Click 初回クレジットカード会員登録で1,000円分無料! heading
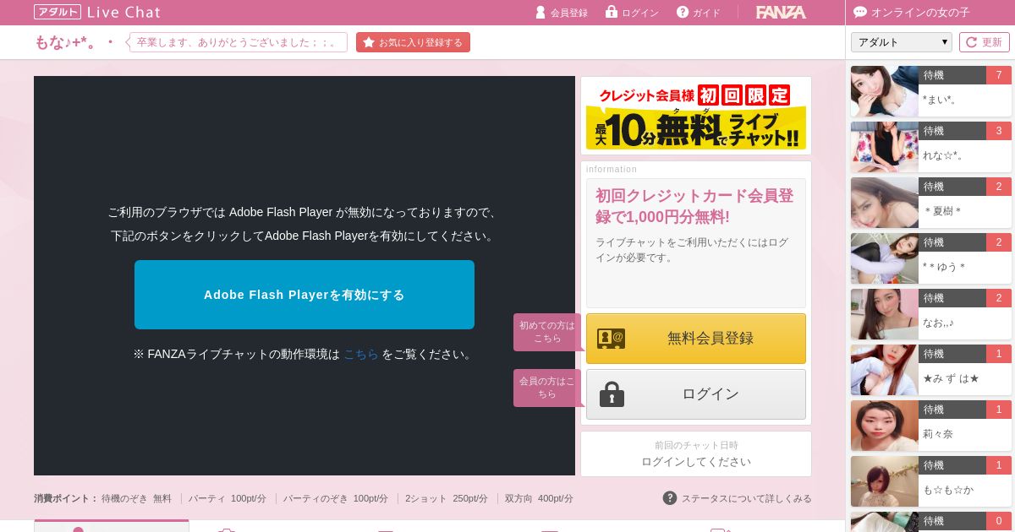 coord(694,206)
